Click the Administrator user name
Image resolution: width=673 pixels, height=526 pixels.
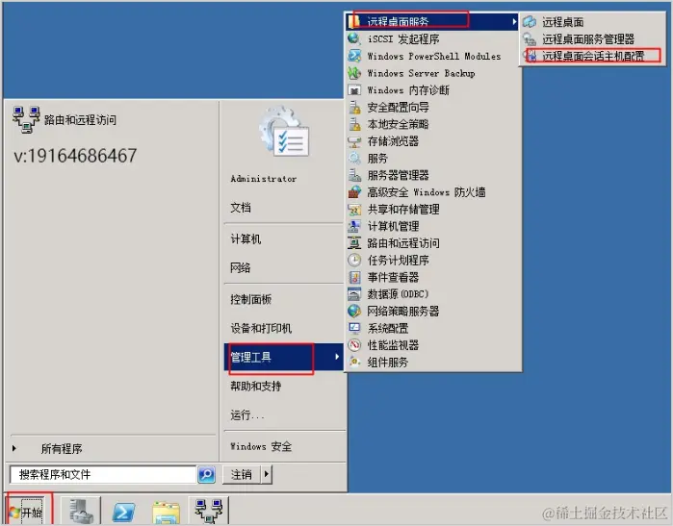point(264,178)
